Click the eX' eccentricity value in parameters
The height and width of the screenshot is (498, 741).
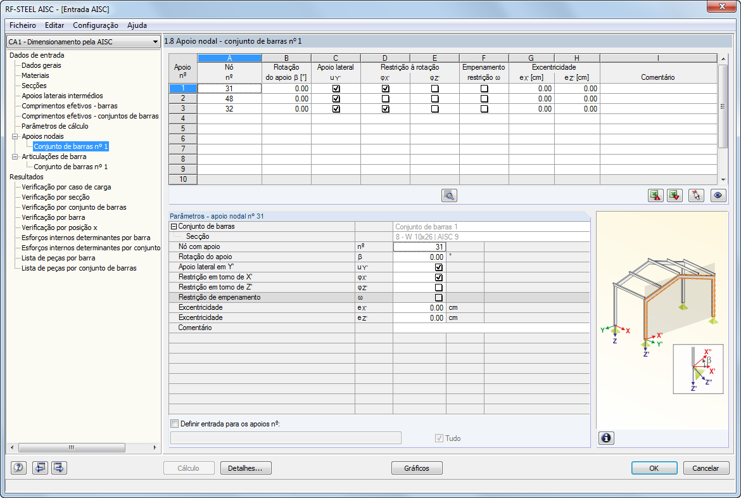(419, 307)
